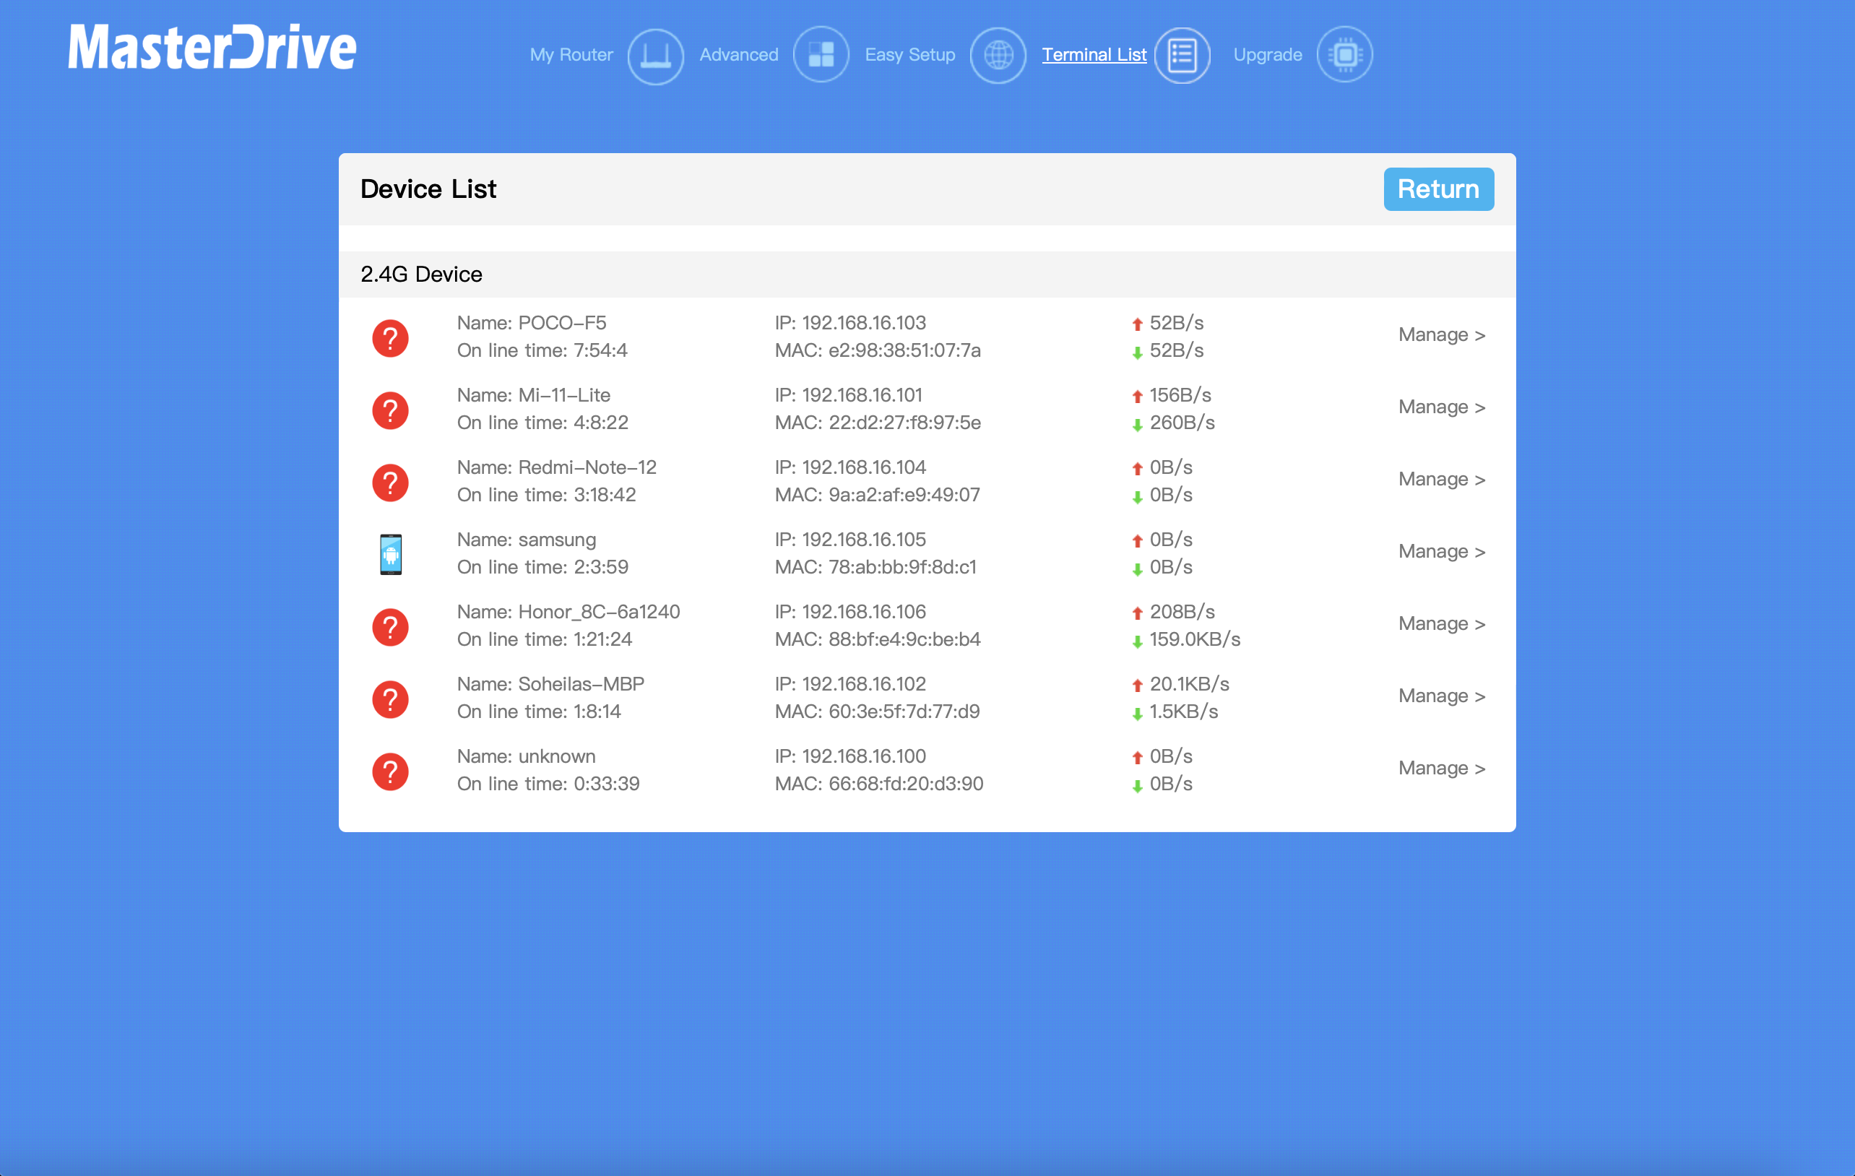The width and height of the screenshot is (1855, 1176).
Task: Click IP: 192.168.16.100
Action: coord(849,756)
